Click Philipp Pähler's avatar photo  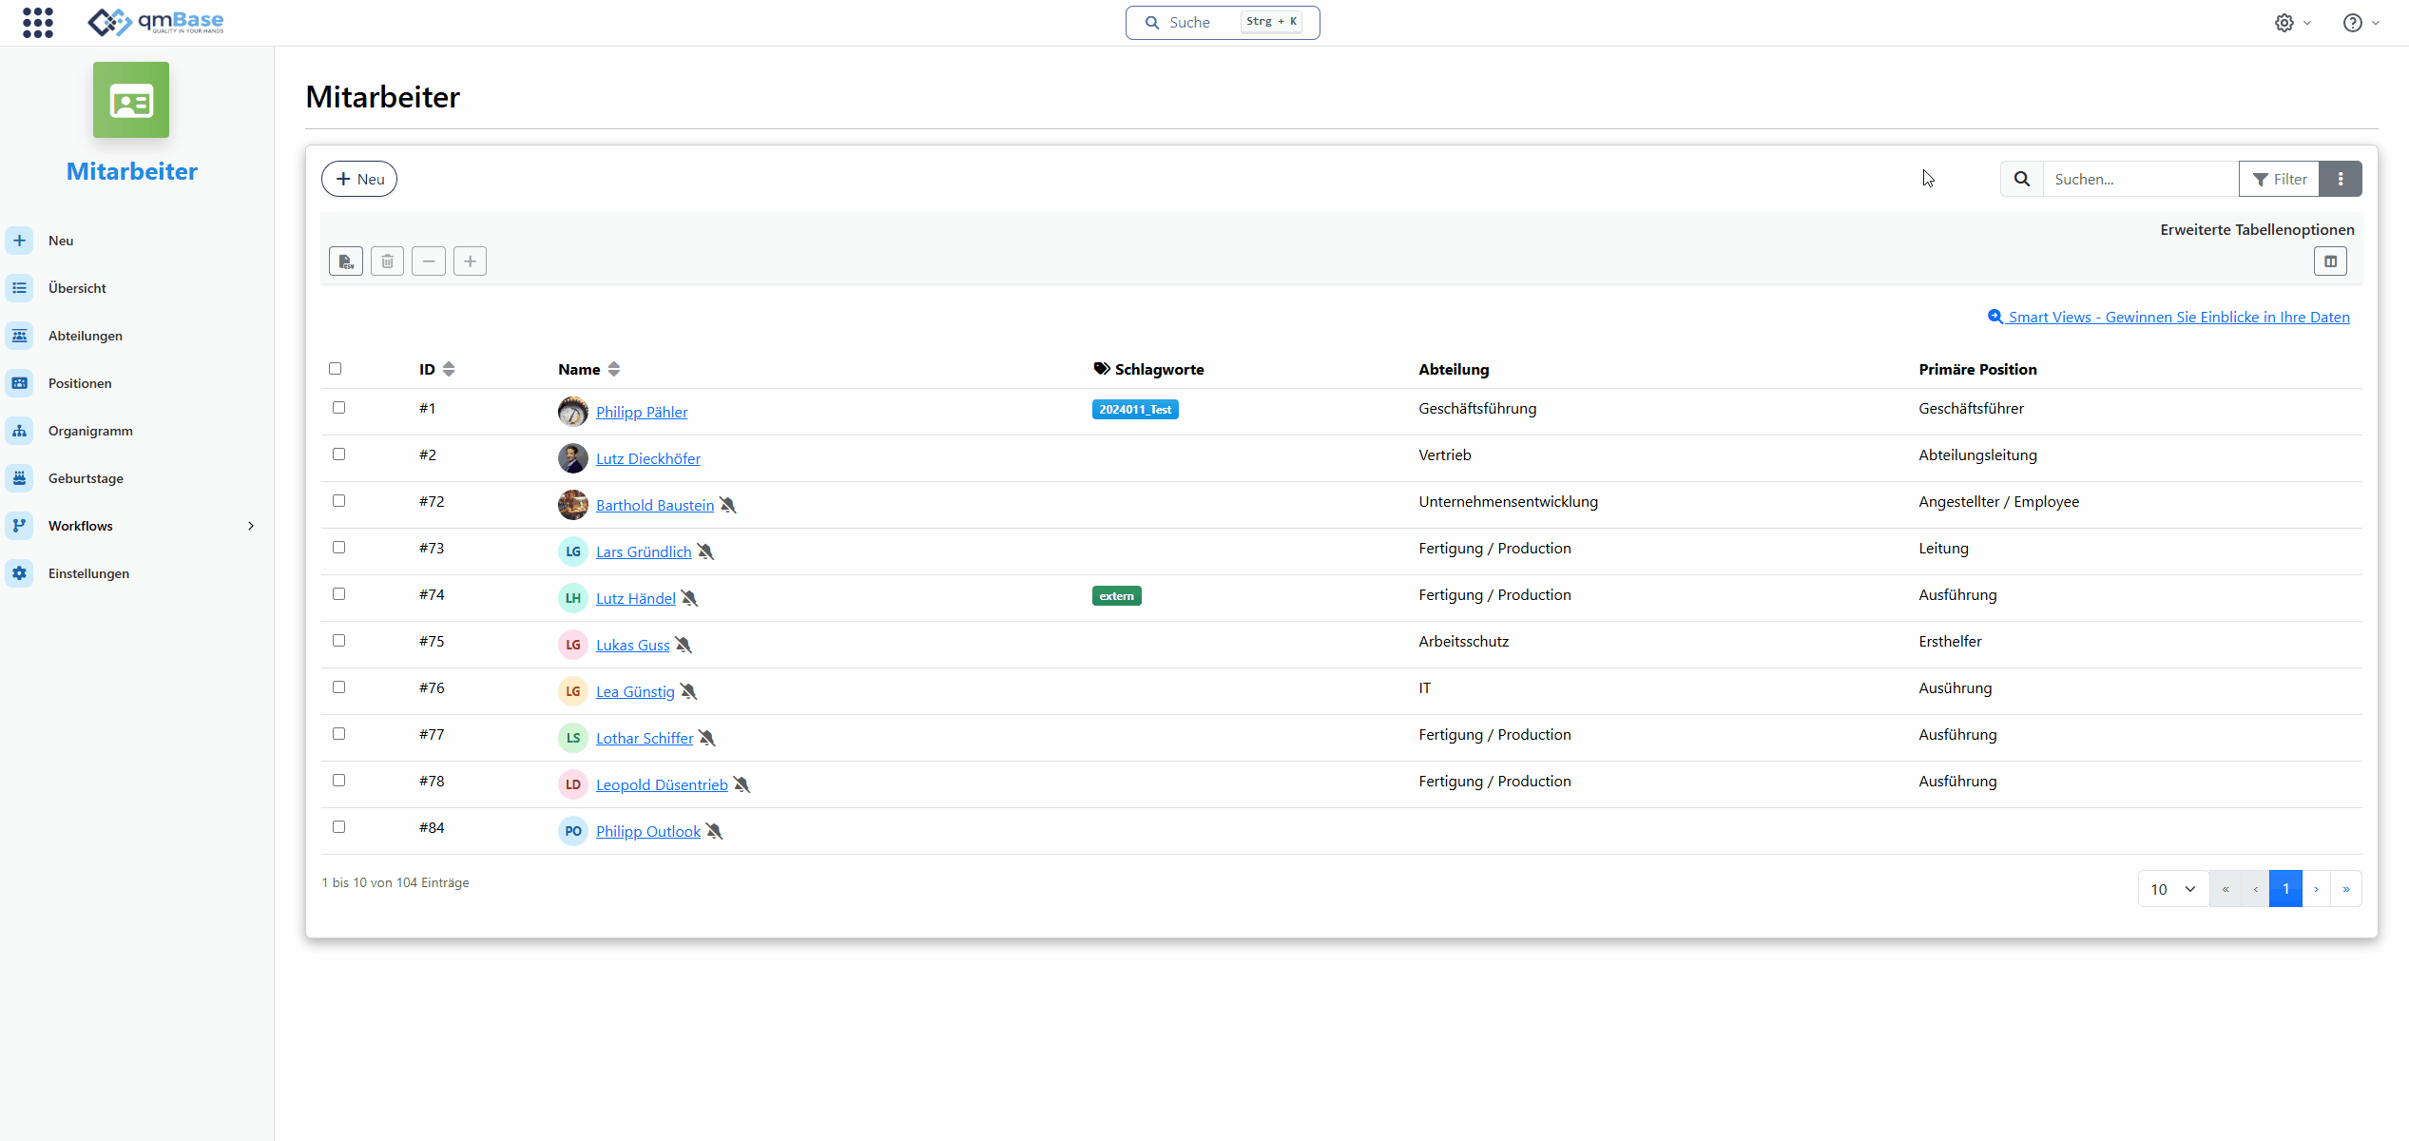pyautogui.click(x=573, y=412)
